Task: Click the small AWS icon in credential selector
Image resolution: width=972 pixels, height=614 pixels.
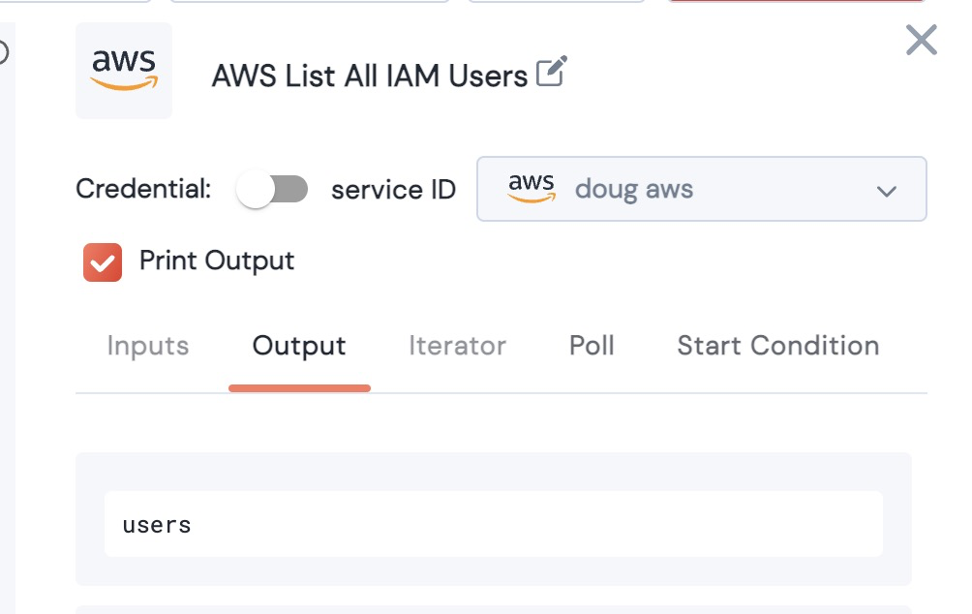Action: point(532,188)
